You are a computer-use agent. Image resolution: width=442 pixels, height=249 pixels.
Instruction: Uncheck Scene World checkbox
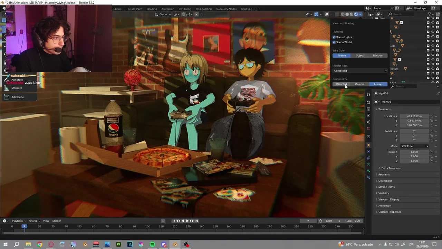click(x=334, y=42)
